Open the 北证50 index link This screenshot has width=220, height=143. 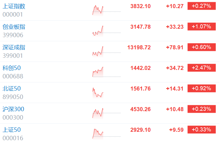[12, 89]
